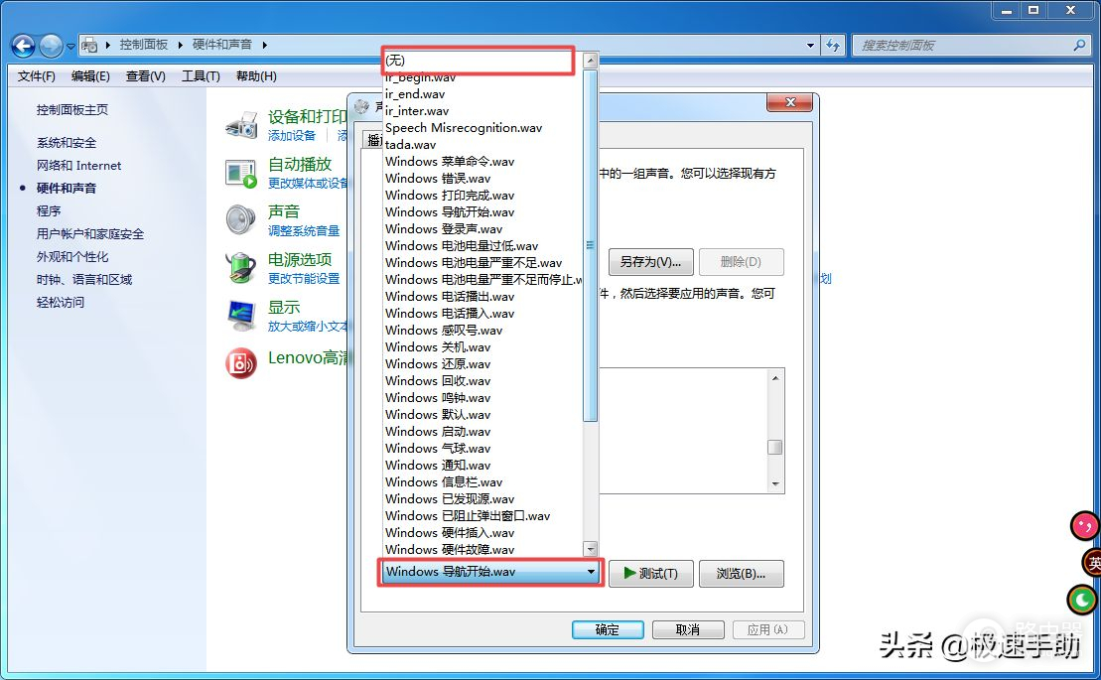
Task: Select ir_inter.wav in the list
Action: 483,111
